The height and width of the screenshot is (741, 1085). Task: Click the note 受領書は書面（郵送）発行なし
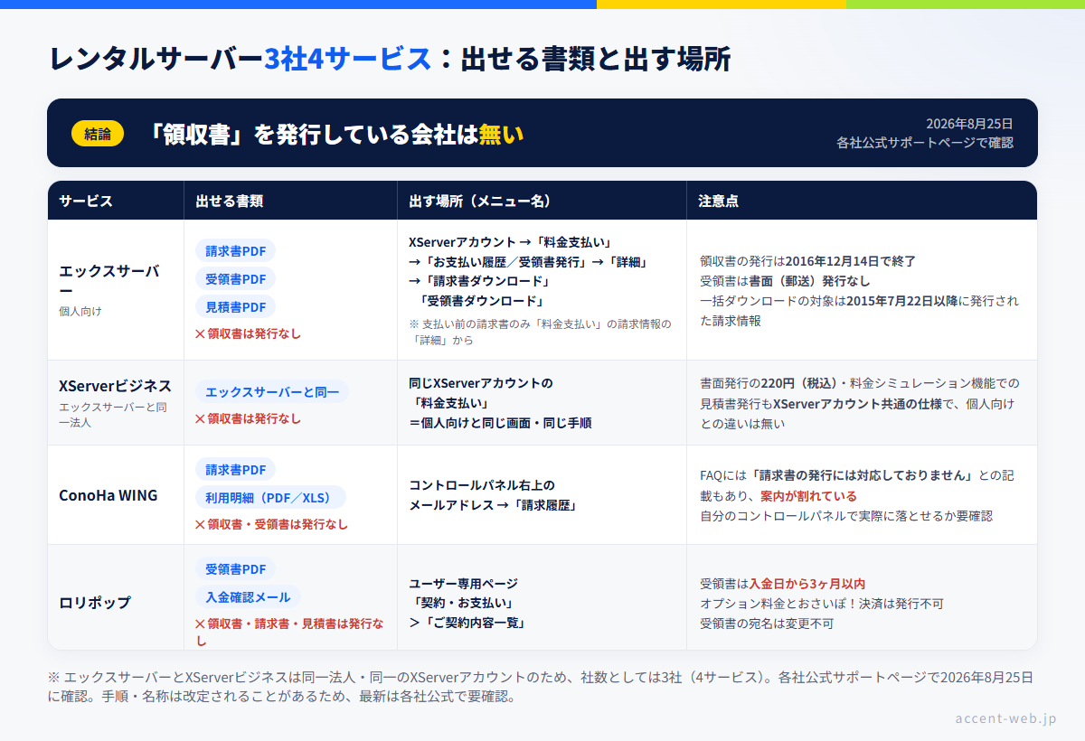pos(785,281)
